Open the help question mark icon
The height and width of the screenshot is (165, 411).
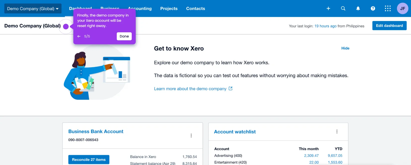coord(373,8)
